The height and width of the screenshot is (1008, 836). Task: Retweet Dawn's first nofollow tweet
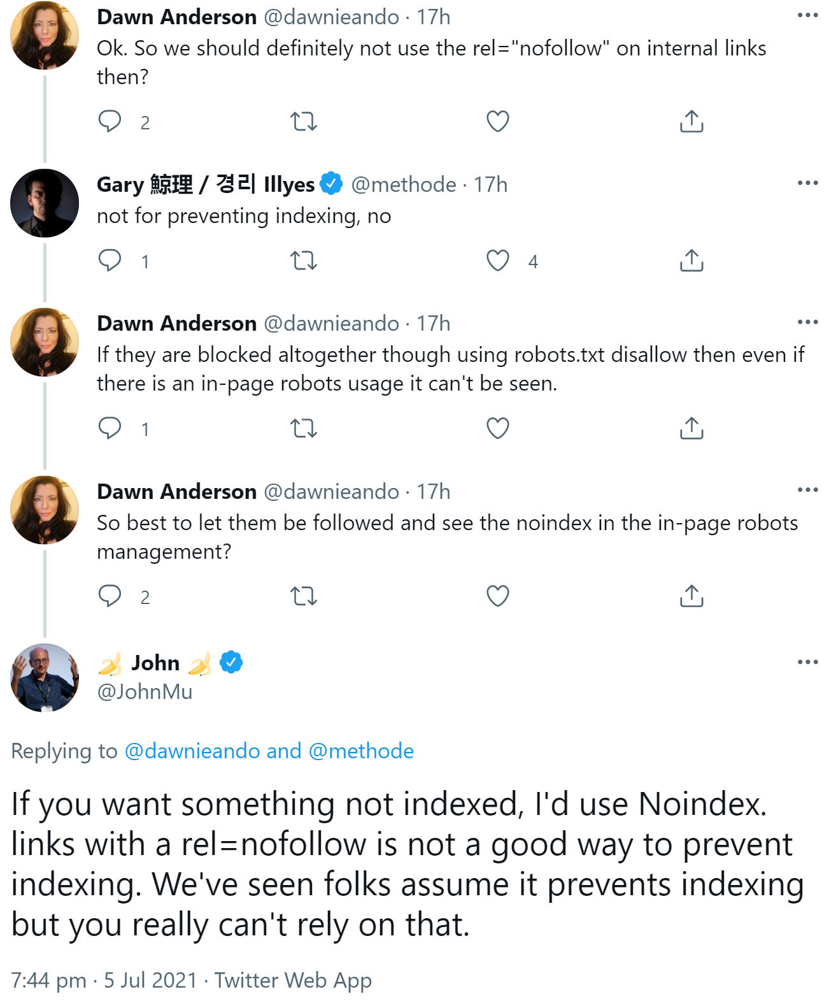[304, 121]
